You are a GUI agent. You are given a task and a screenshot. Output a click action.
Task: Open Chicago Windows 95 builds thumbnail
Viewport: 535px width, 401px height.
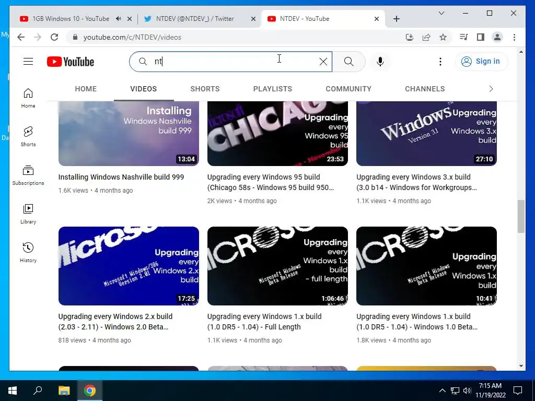coord(277,133)
